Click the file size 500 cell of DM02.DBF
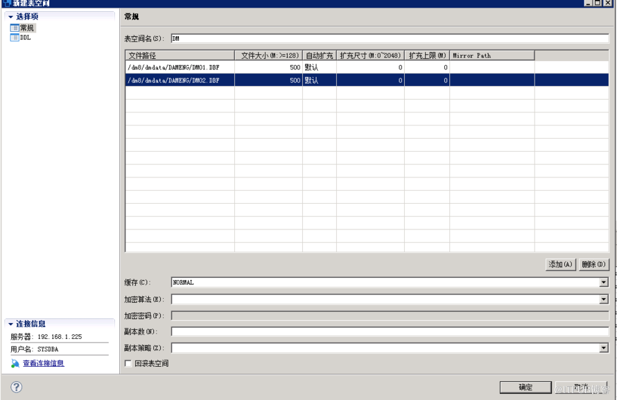Viewport: 617px width, 400px height. [x=269, y=80]
